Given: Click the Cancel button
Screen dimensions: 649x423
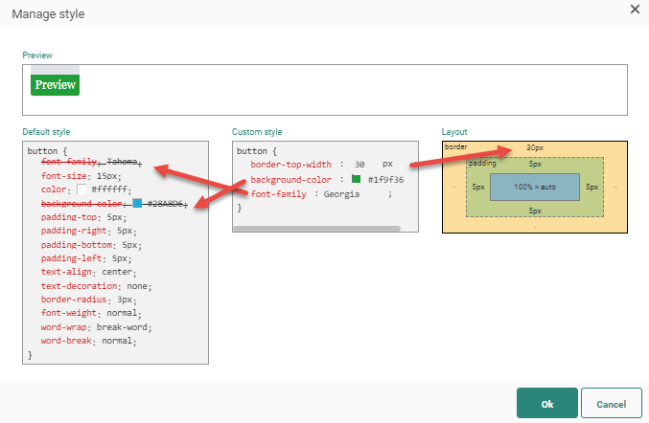Looking at the screenshot, I should pyautogui.click(x=611, y=404).
